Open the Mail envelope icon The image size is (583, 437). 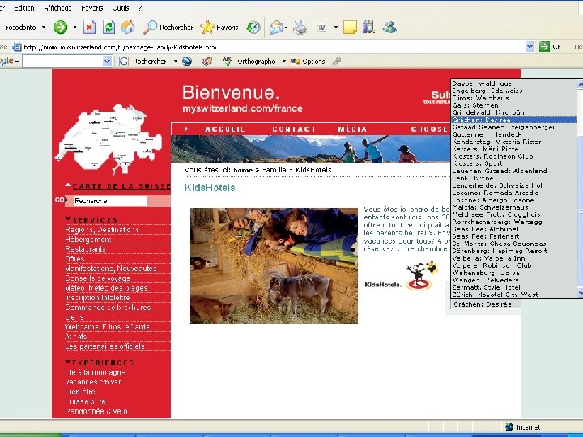coord(276,28)
